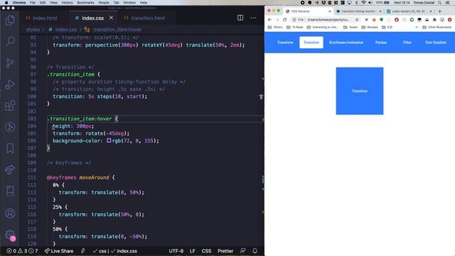The image size is (455, 256).
Task: Open the Tasker bookmarks folder
Action: click(x=350, y=27)
